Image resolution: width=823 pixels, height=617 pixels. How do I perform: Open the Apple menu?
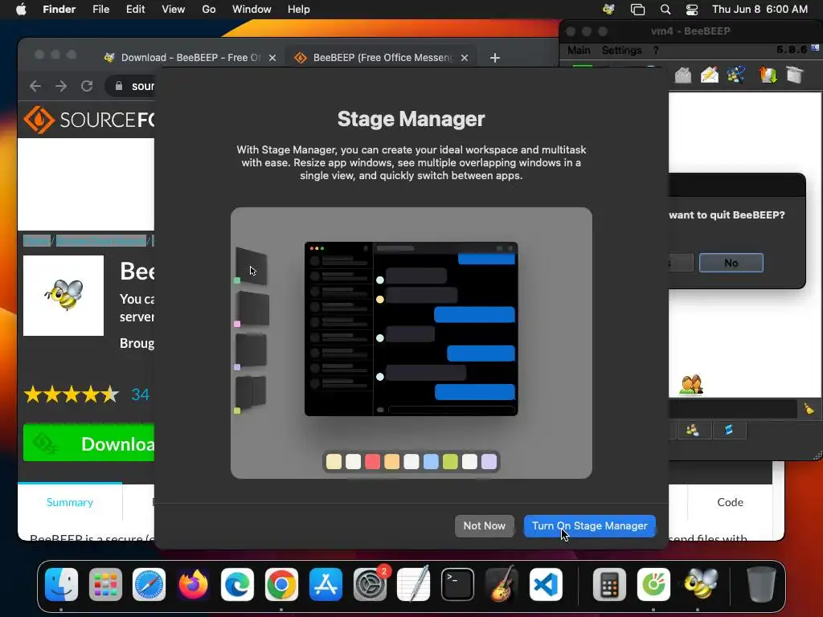20,10
